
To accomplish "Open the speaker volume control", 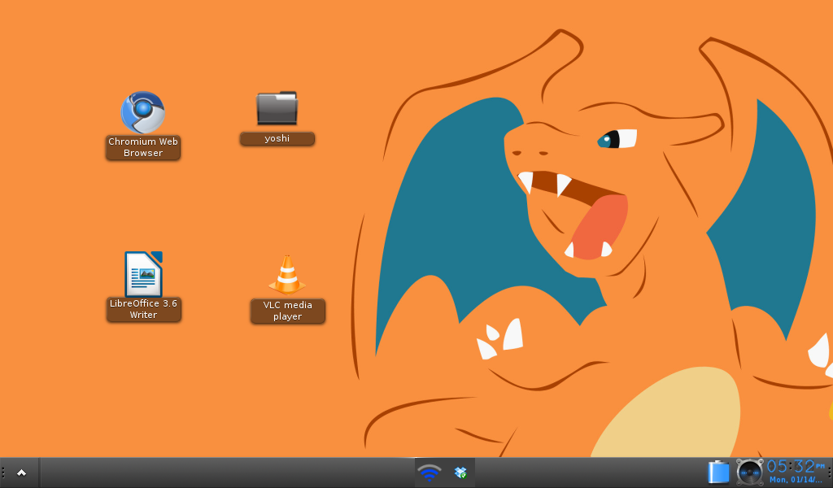I will (x=749, y=472).
